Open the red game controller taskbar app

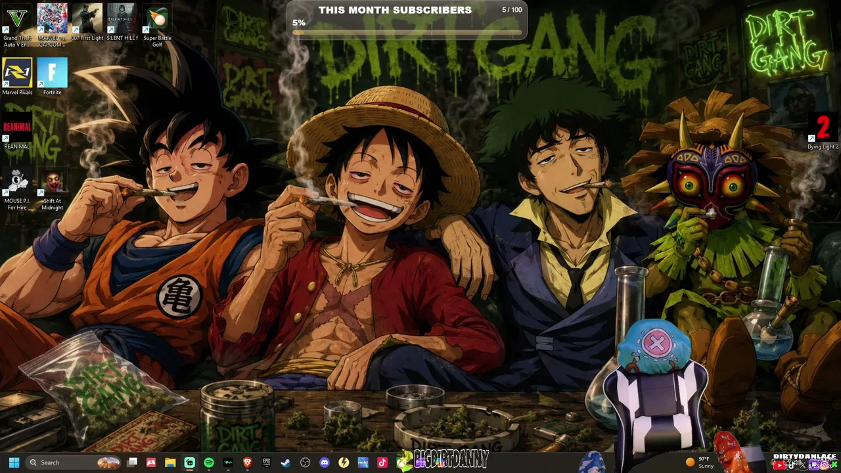click(x=151, y=462)
